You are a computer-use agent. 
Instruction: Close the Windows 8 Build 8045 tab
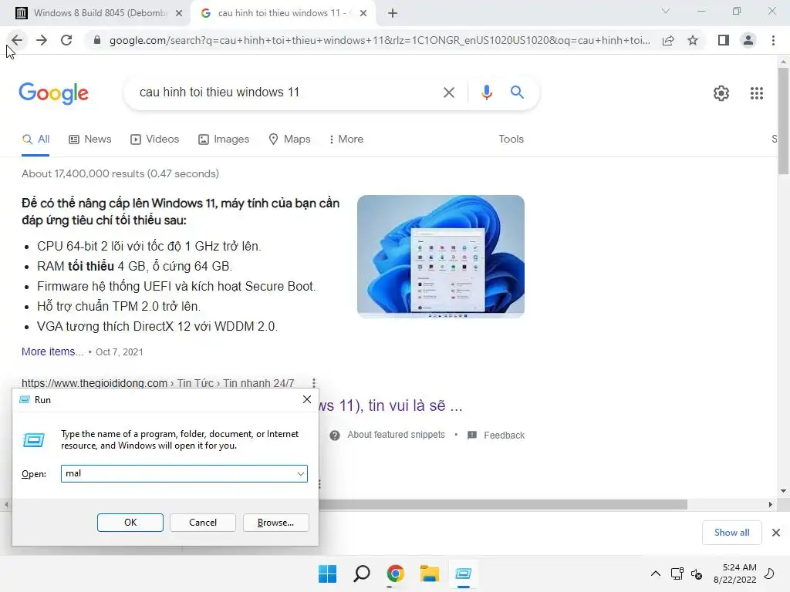(x=179, y=14)
